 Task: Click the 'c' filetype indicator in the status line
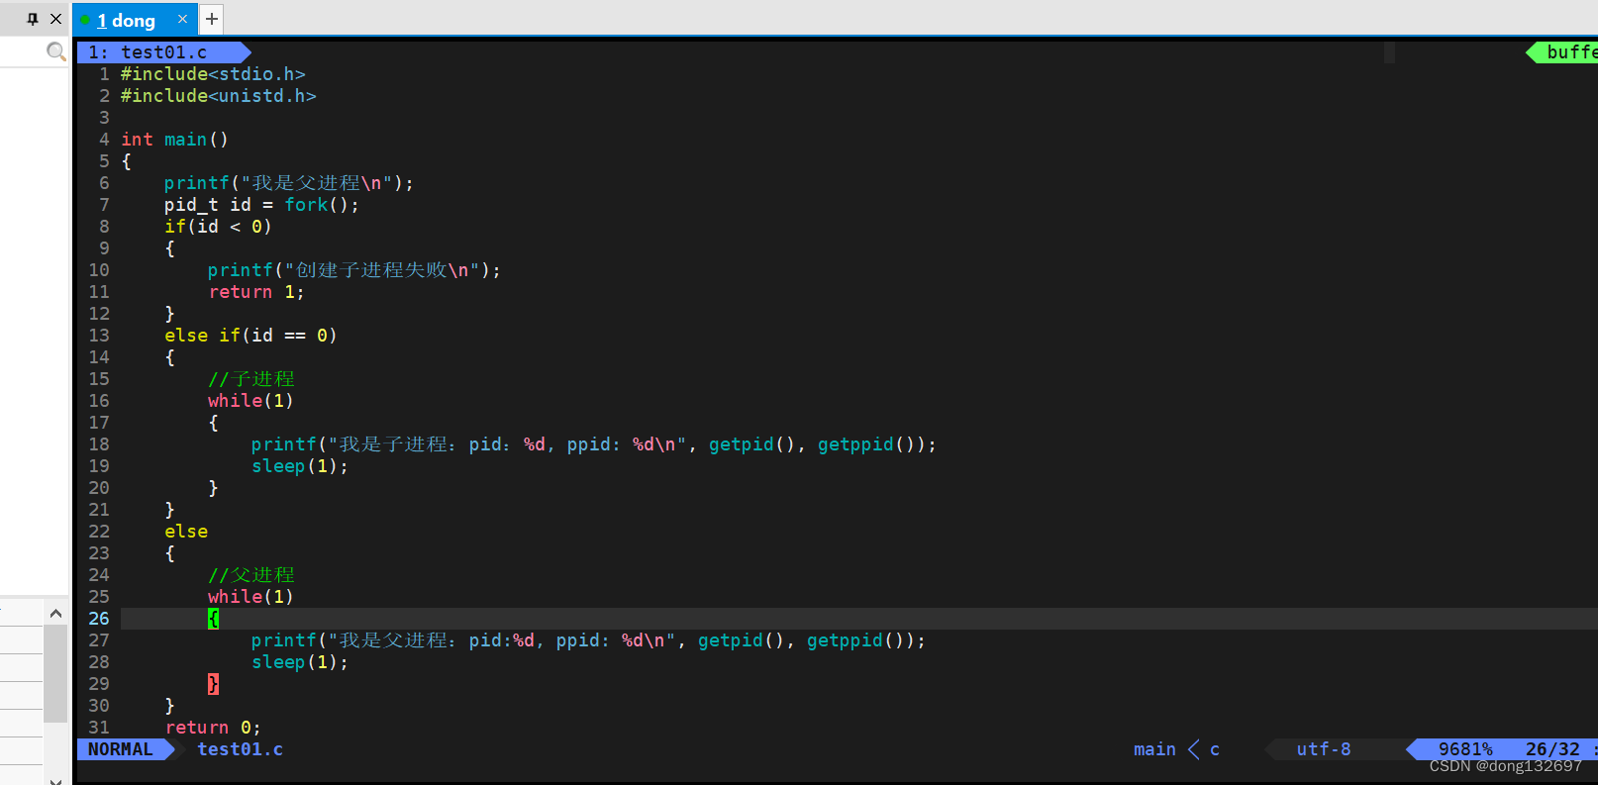(1215, 749)
